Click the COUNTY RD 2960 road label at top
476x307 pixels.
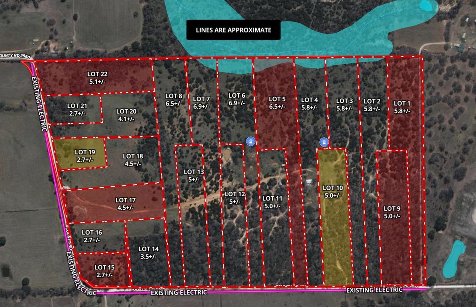(x=15, y=56)
